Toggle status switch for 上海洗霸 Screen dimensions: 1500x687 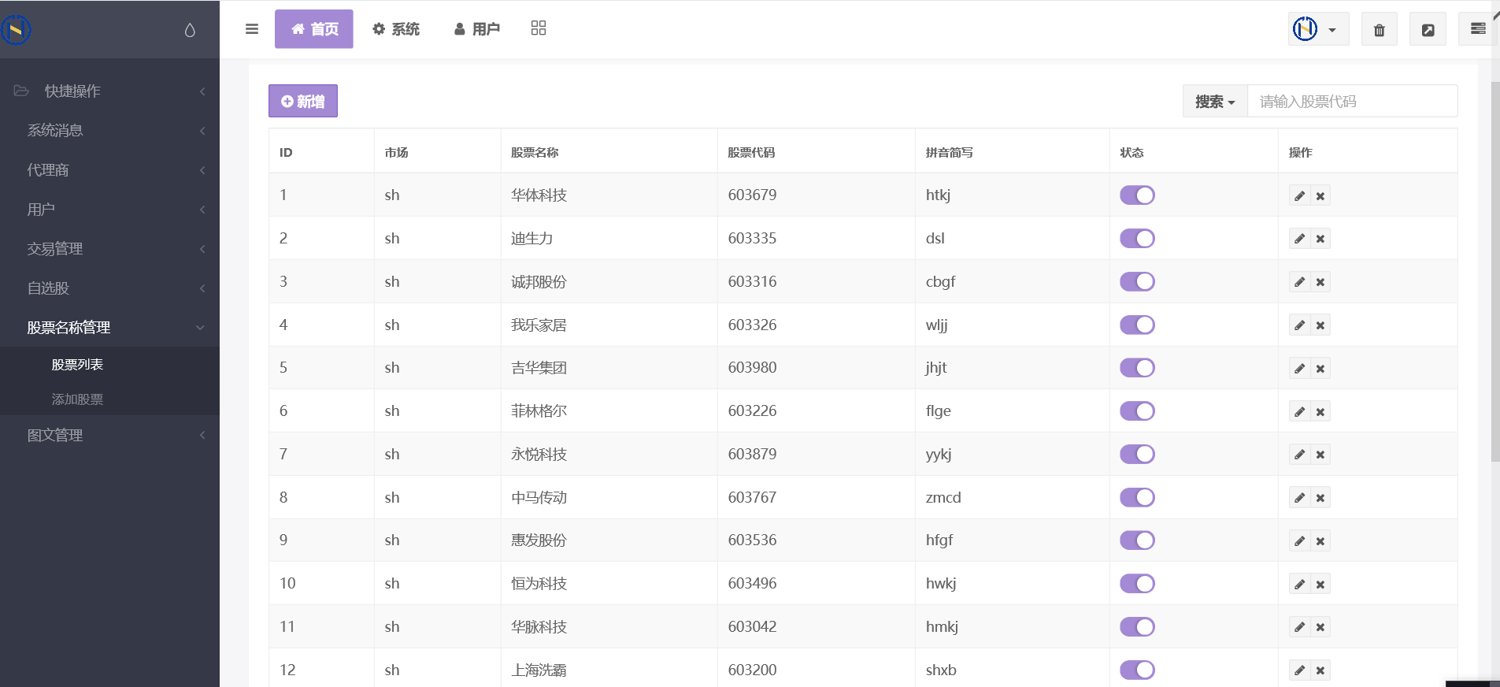[1137, 670]
